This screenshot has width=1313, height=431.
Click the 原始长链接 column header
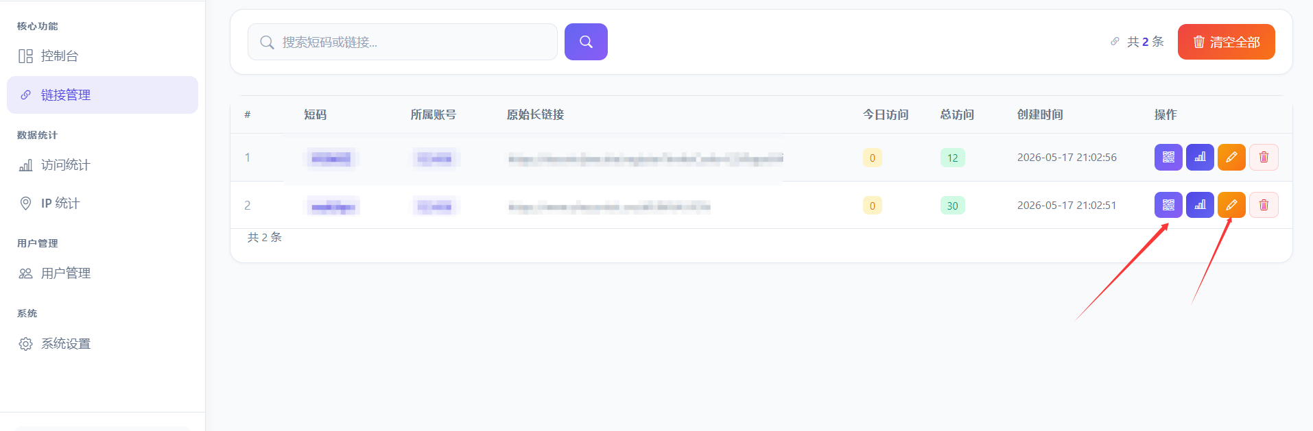tap(536, 114)
